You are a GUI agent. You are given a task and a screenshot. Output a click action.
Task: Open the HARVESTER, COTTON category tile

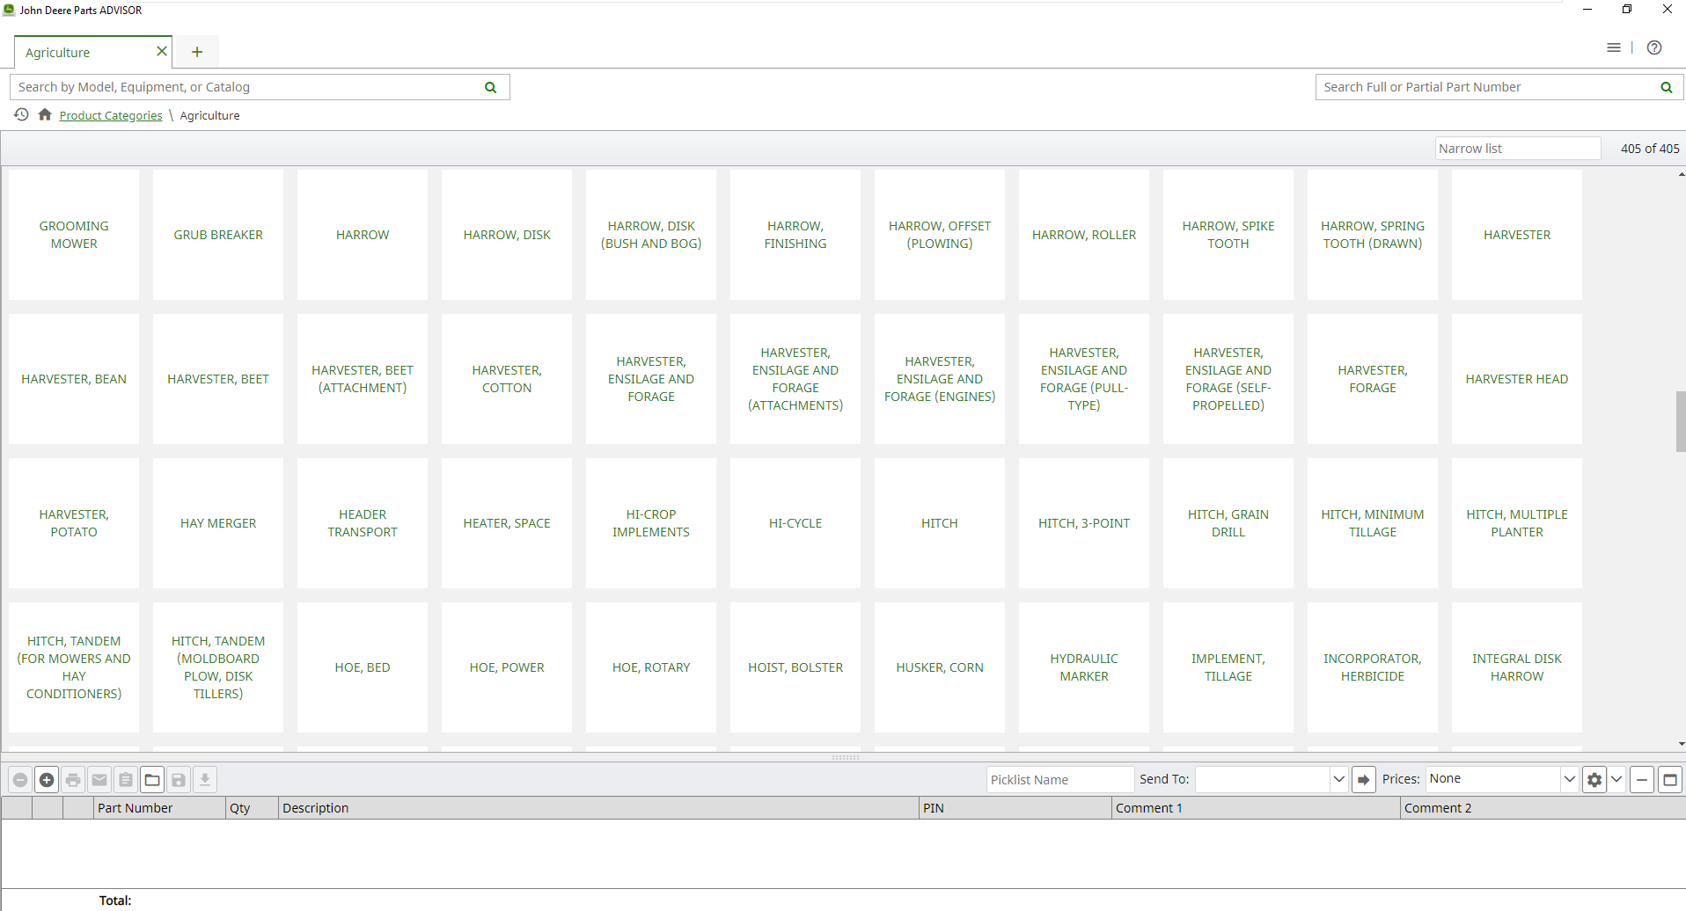507,379
